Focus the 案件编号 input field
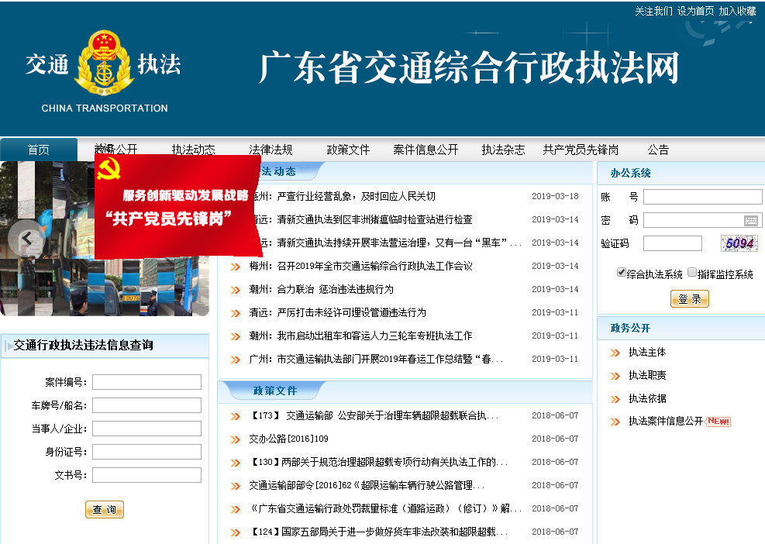765x544 pixels. [x=146, y=382]
